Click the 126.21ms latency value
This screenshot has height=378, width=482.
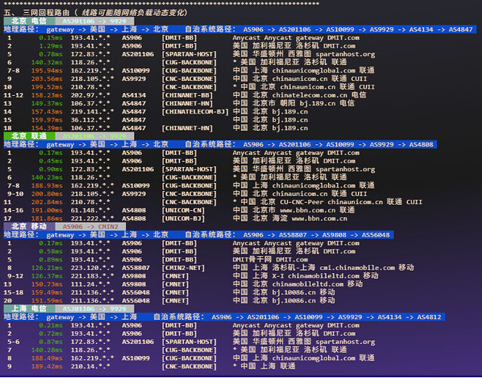point(47,268)
